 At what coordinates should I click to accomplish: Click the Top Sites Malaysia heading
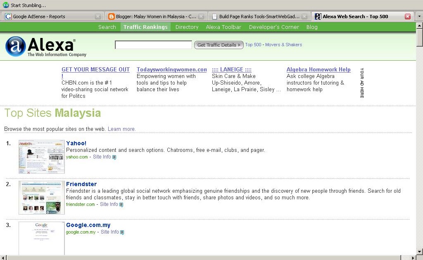52,113
